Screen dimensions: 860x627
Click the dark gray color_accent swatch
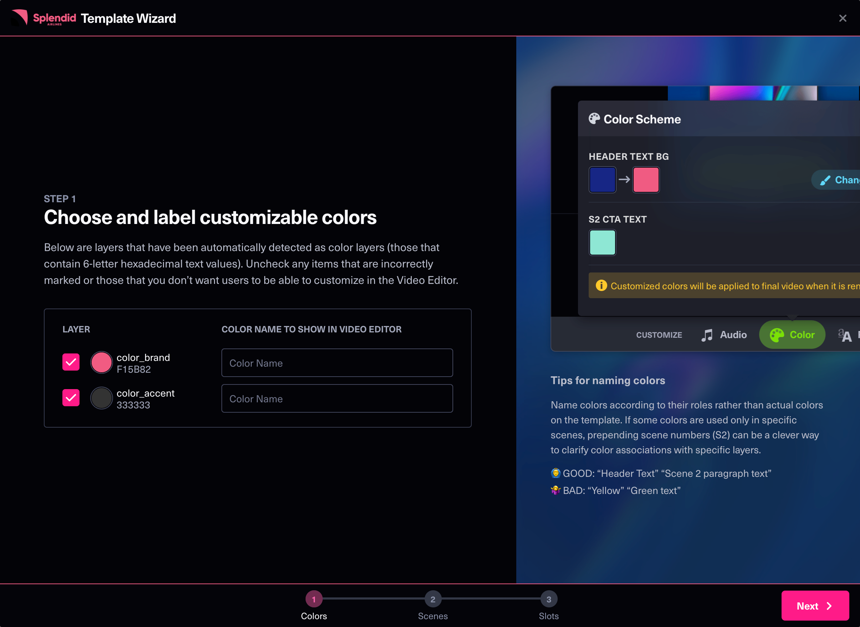click(101, 398)
